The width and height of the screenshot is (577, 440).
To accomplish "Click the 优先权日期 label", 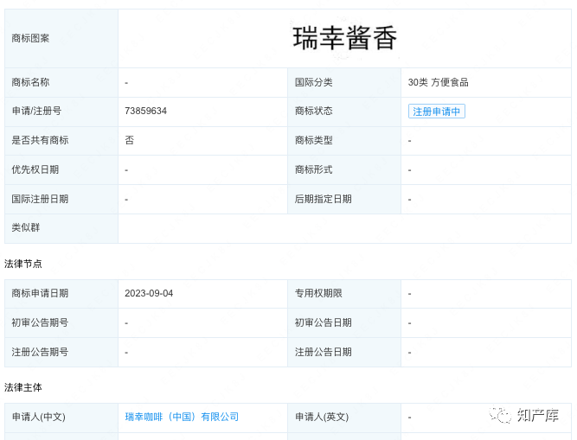I will pyautogui.click(x=35, y=169).
